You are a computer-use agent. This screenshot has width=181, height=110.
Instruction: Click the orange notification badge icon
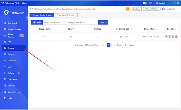pyautogui.click(x=128, y=9)
